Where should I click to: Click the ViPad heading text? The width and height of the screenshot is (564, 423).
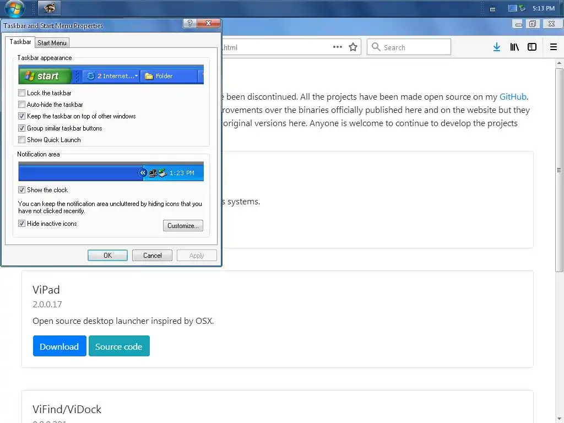coord(46,290)
